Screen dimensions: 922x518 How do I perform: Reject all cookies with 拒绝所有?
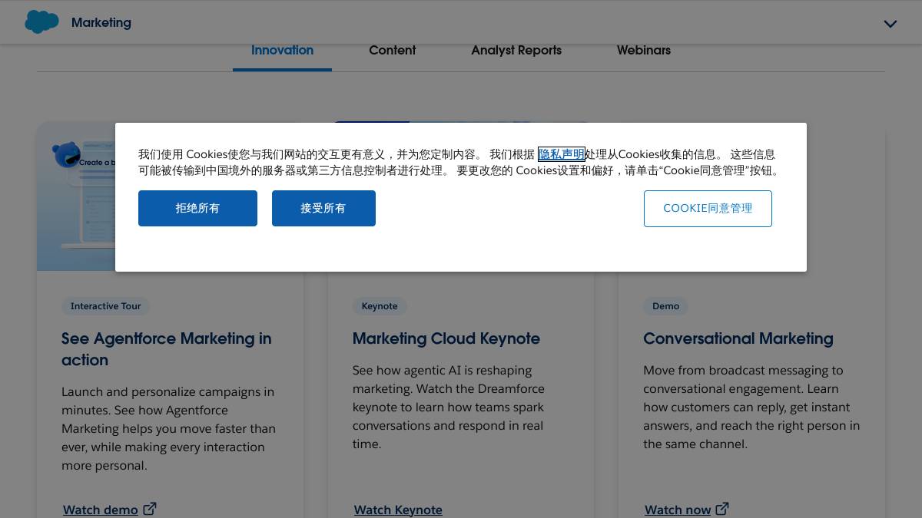197,208
